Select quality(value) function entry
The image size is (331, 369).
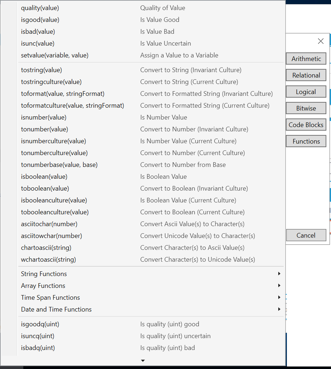[40, 8]
